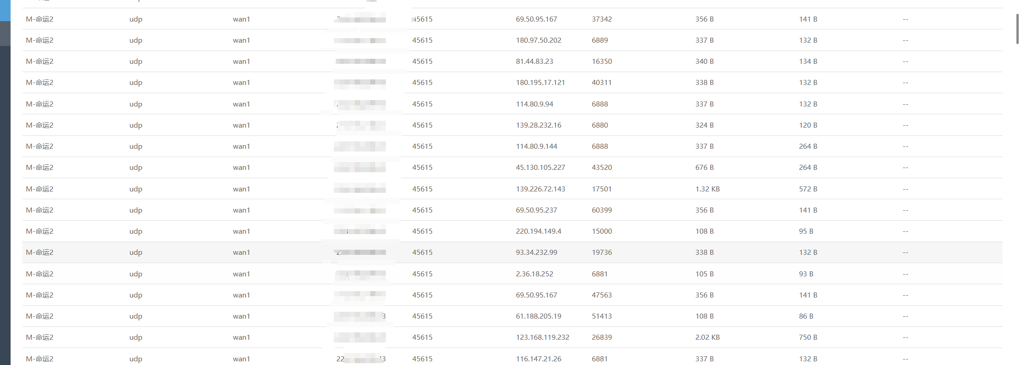Select the row with IP 81.44.83.23

[534, 62]
